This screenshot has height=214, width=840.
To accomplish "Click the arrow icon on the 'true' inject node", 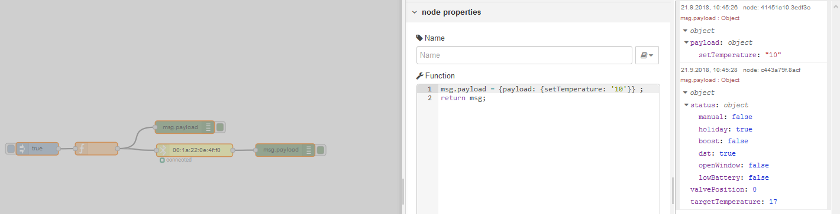I will (x=22, y=149).
